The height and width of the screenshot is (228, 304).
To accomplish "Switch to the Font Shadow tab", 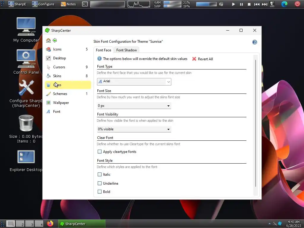I will click(x=126, y=50).
